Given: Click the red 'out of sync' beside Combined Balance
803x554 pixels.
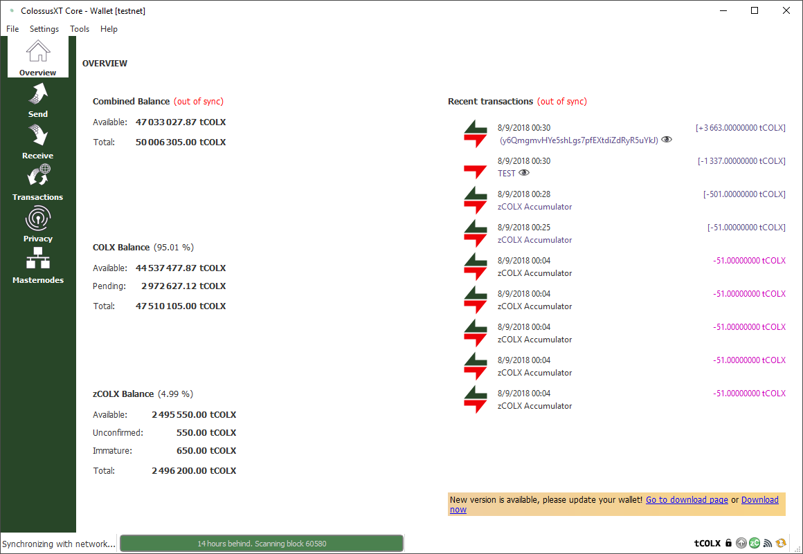Looking at the screenshot, I should click(199, 101).
